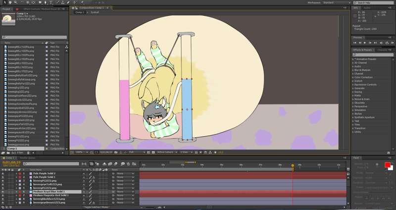Play the composition preview
This screenshot has height=210, width=396.
365,43
